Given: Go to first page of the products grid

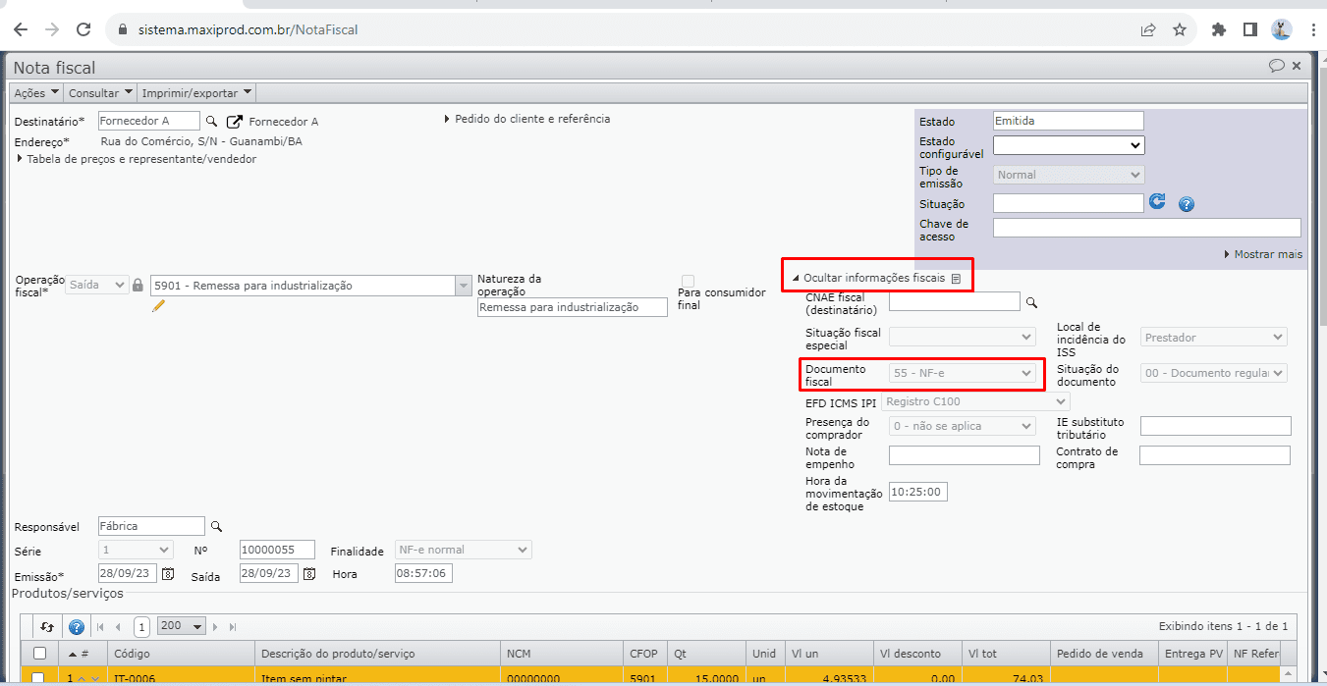Looking at the screenshot, I should pos(100,626).
